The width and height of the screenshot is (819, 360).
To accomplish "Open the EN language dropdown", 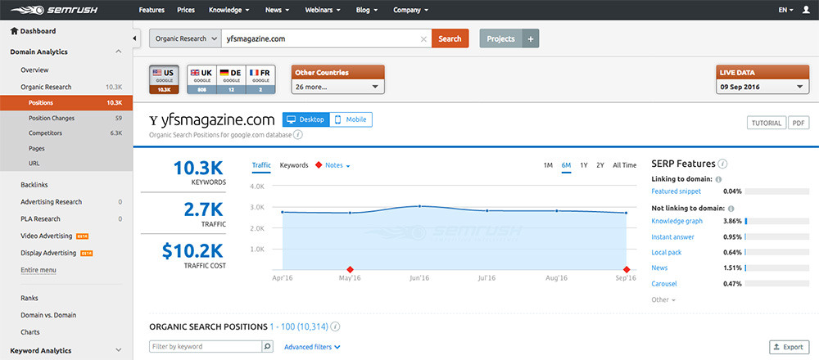I will 786,10.
